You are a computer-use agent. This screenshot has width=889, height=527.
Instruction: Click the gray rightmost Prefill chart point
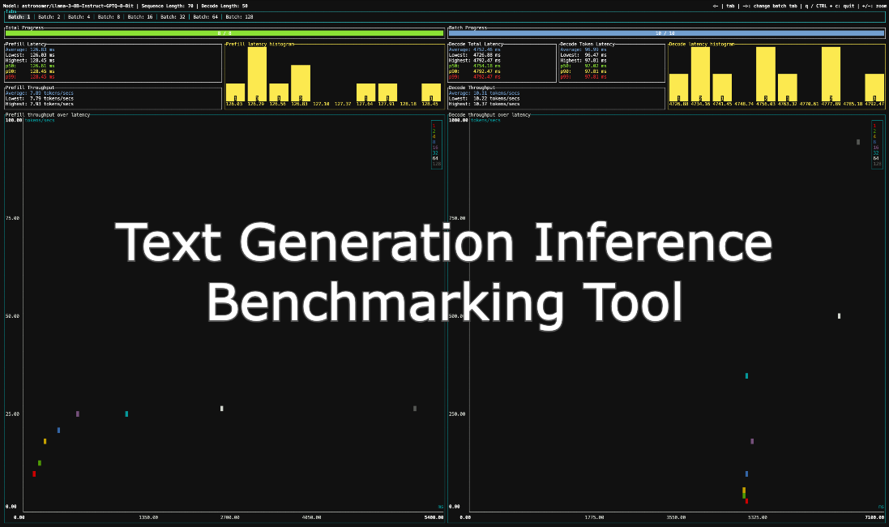pos(415,408)
